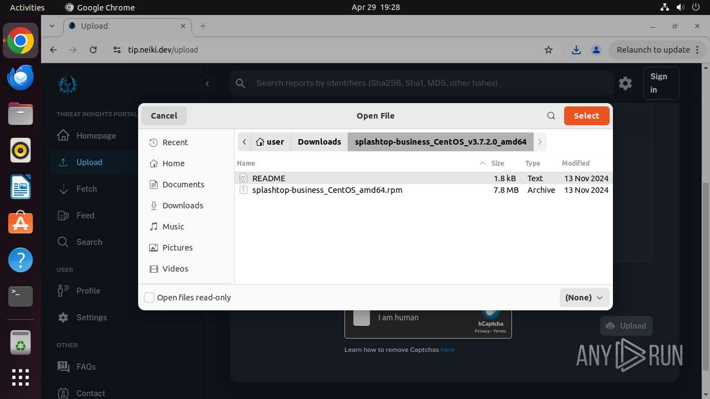Select Documents in the dialog sidebar
This screenshot has width=710, height=399.
pos(186,185)
